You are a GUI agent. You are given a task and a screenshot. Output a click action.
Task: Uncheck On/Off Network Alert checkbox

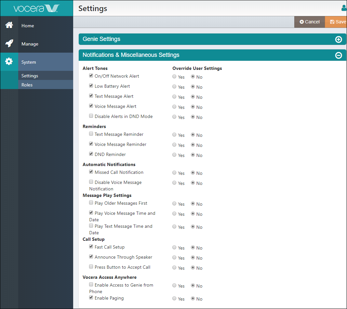click(91, 76)
